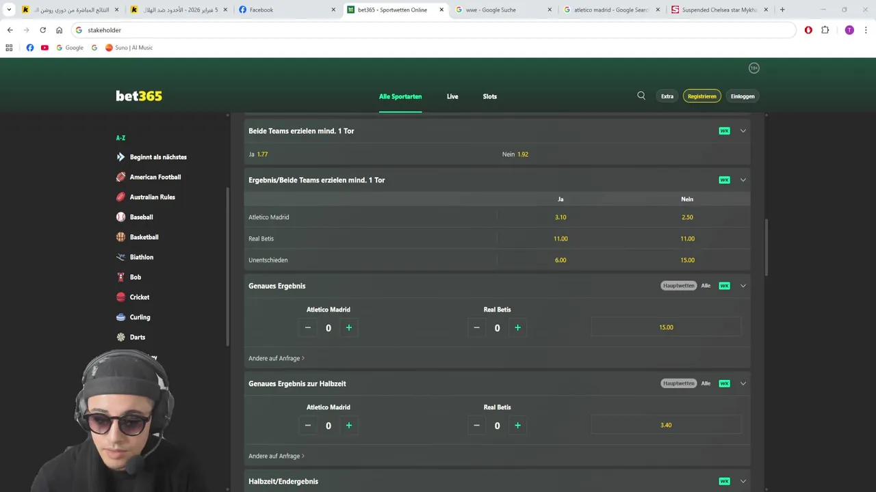Select the Biathlon sport icon
Viewport: 876px width, 492px height.
[121, 257]
